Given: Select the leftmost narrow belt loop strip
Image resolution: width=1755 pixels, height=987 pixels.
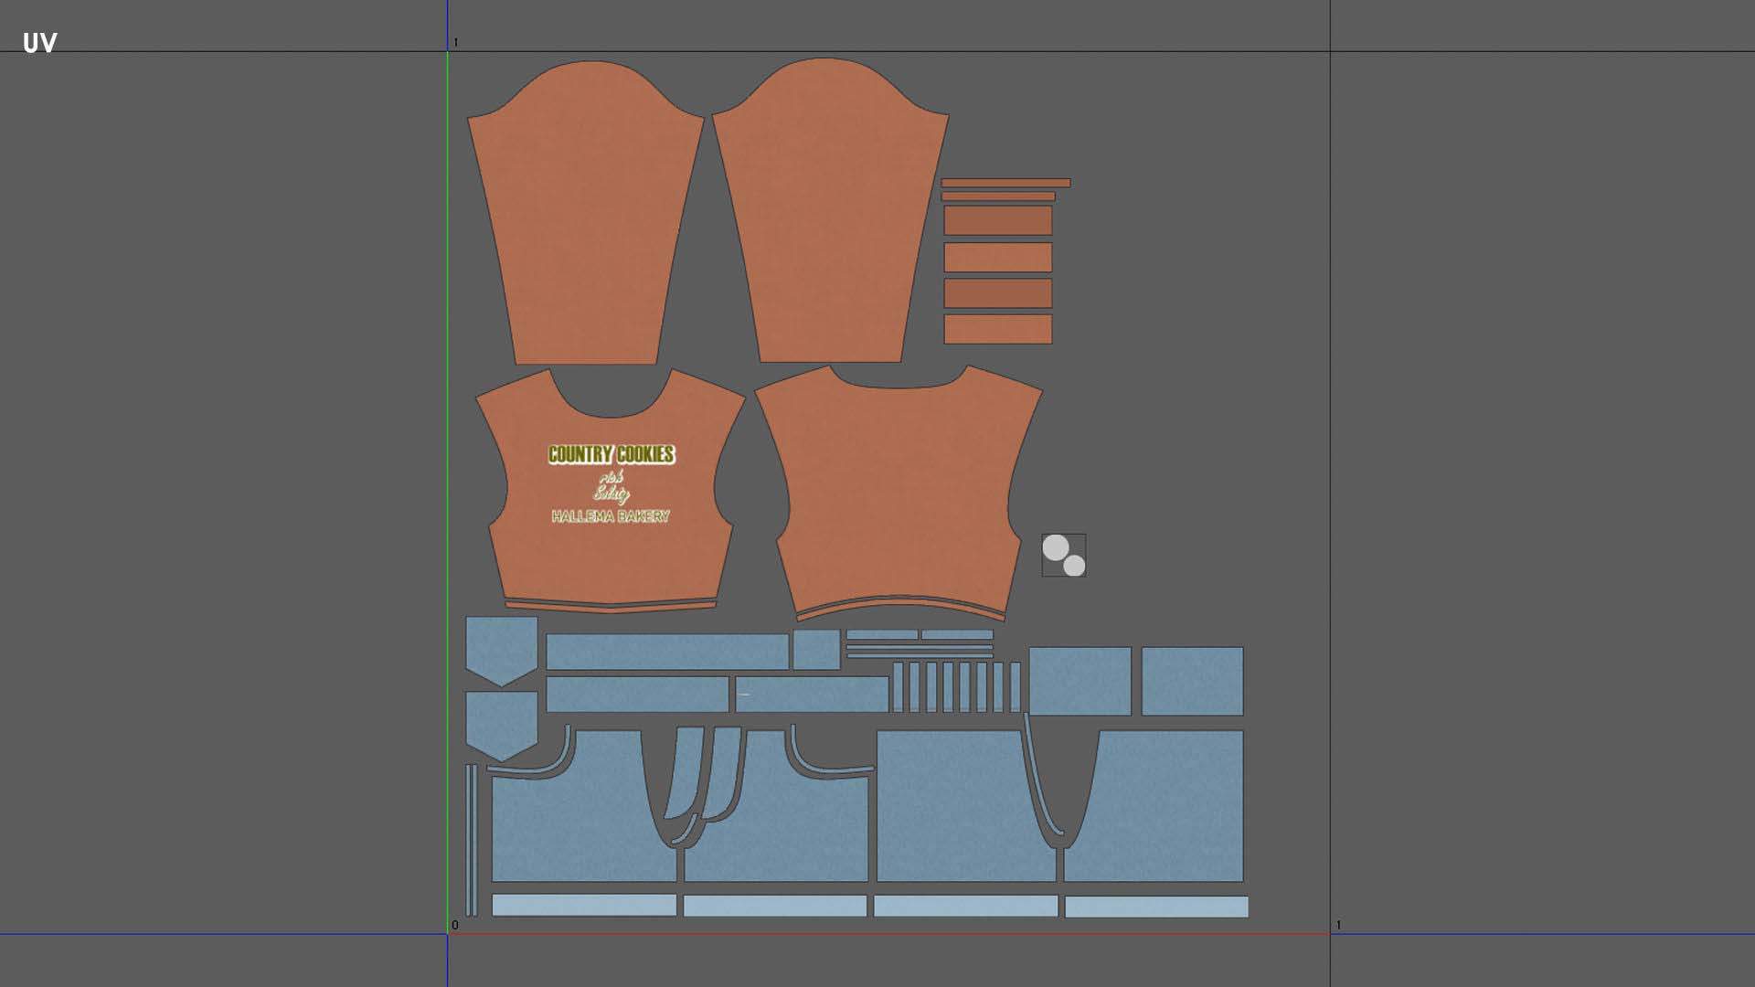Looking at the screenshot, I should 898,687.
